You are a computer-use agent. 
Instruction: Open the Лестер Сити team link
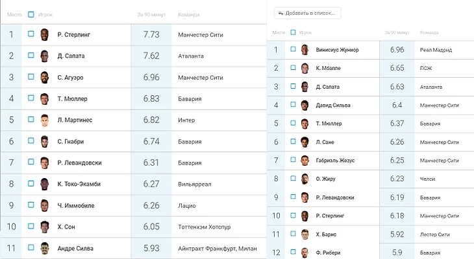coord(436,234)
